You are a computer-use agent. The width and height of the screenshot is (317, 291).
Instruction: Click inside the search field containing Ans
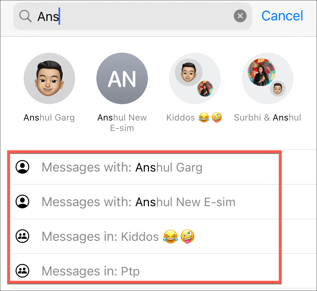click(x=132, y=16)
